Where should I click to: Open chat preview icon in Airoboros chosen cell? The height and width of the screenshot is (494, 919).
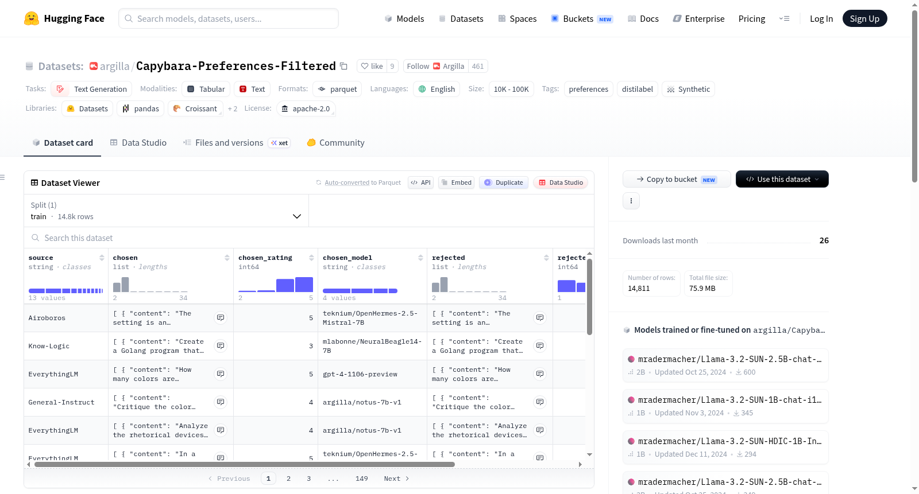click(x=221, y=318)
